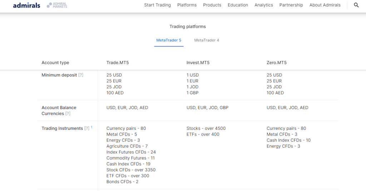Click the Account Balance Currencies row label

[x=59, y=111]
